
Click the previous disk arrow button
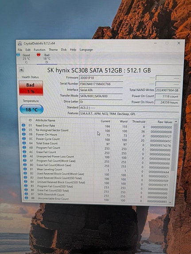tap(21, 70)
